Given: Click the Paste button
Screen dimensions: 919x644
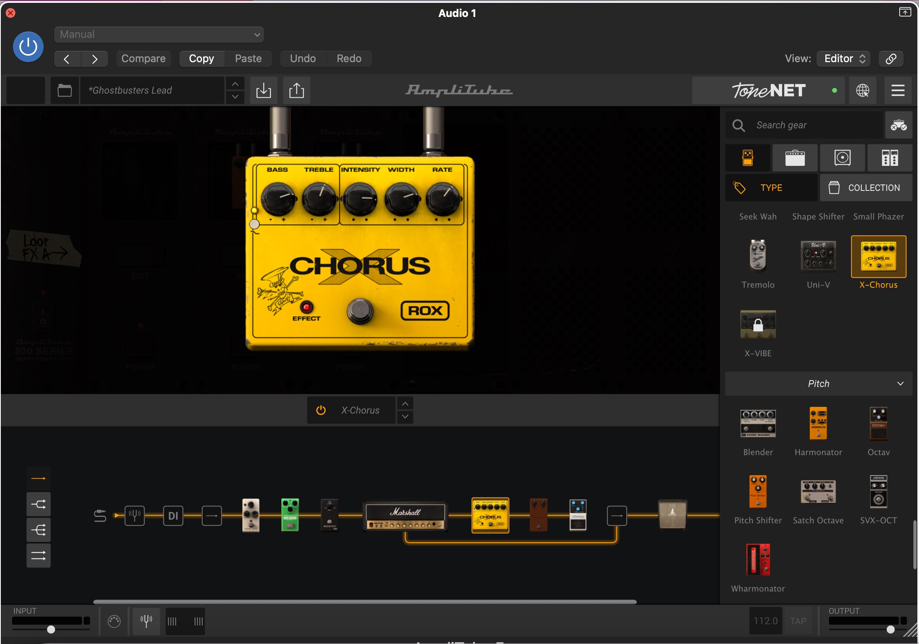Looking at the screenshot, I should tap(248, 59).
